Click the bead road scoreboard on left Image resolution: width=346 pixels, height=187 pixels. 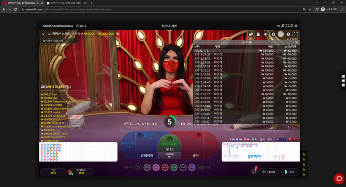click(78, 152)
